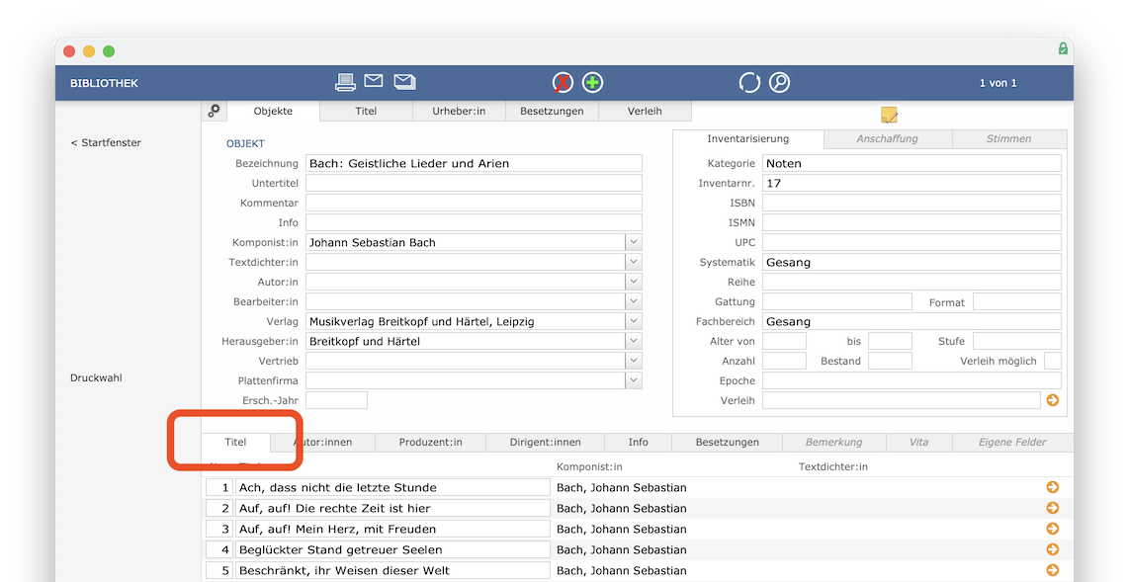Open the Vita tab
Image resolution: width=1129 pixels, height=582 pixels.
click(x=918, y=443)
